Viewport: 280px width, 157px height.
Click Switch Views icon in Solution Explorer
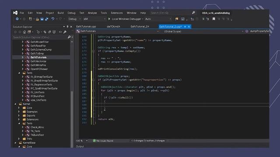point(29,32)
